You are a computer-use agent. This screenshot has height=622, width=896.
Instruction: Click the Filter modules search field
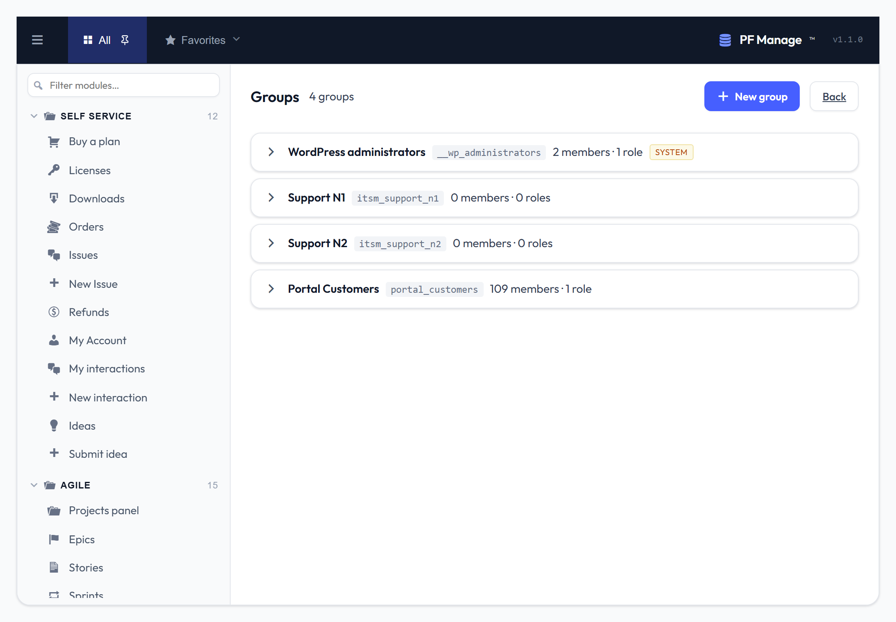click(x=124, y=85)
